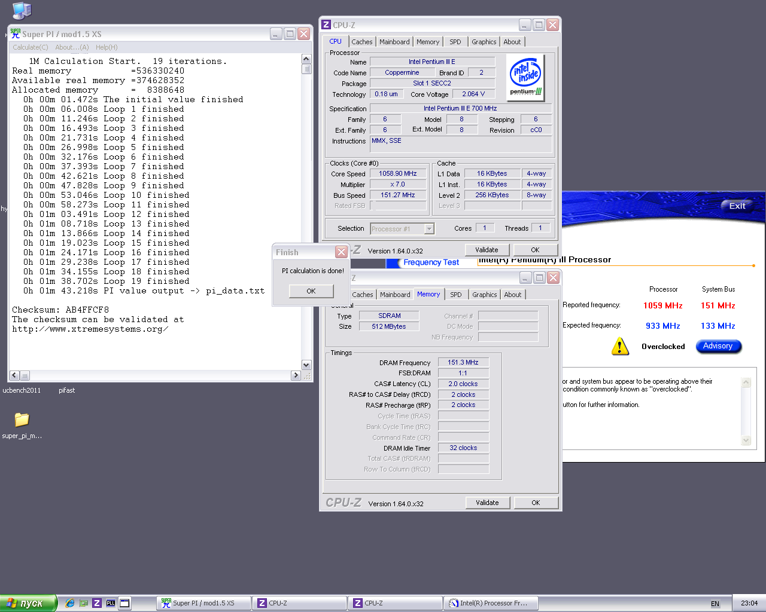Expand the Processor #1 selection dropdown

[x=429, y=229]
